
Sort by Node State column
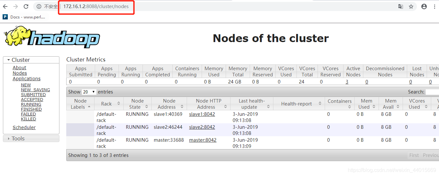tap(137, 104)
